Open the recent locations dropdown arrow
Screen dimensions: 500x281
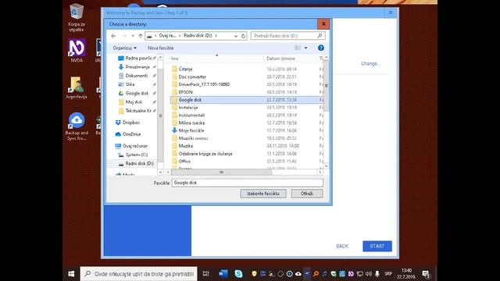coord(133,36)
